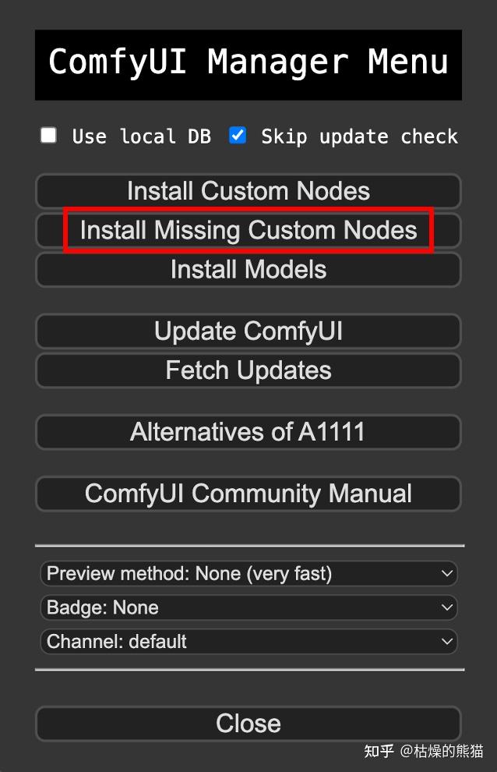This screenshot has height=772, width=497.
Task: Click Install Custom Nodes button
Action: pyautogui.click(x=248, y=191)
